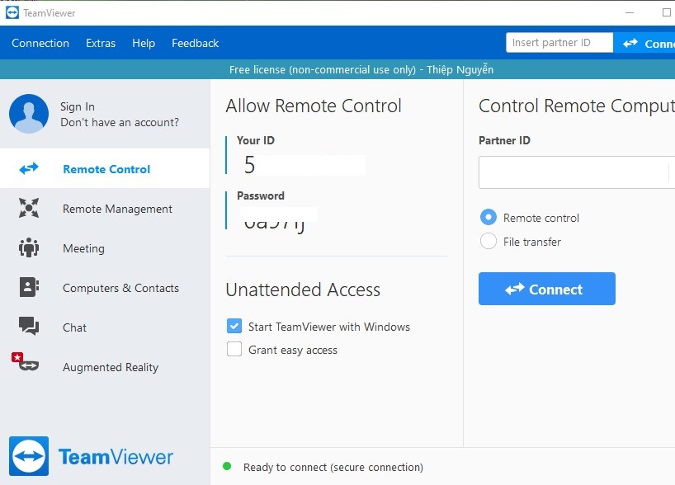Screen dimensions: 675x485
Task: Click the user profile avatar icon
Action: [x=29, y=114]
